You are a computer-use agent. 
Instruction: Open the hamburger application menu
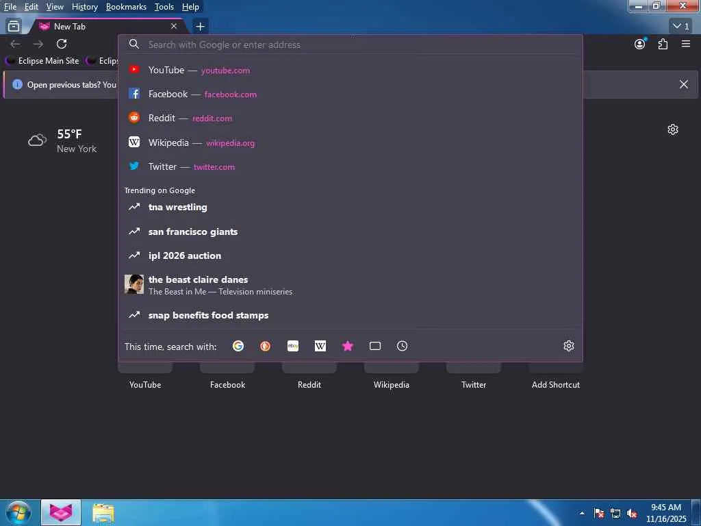[x=686, y=44]
